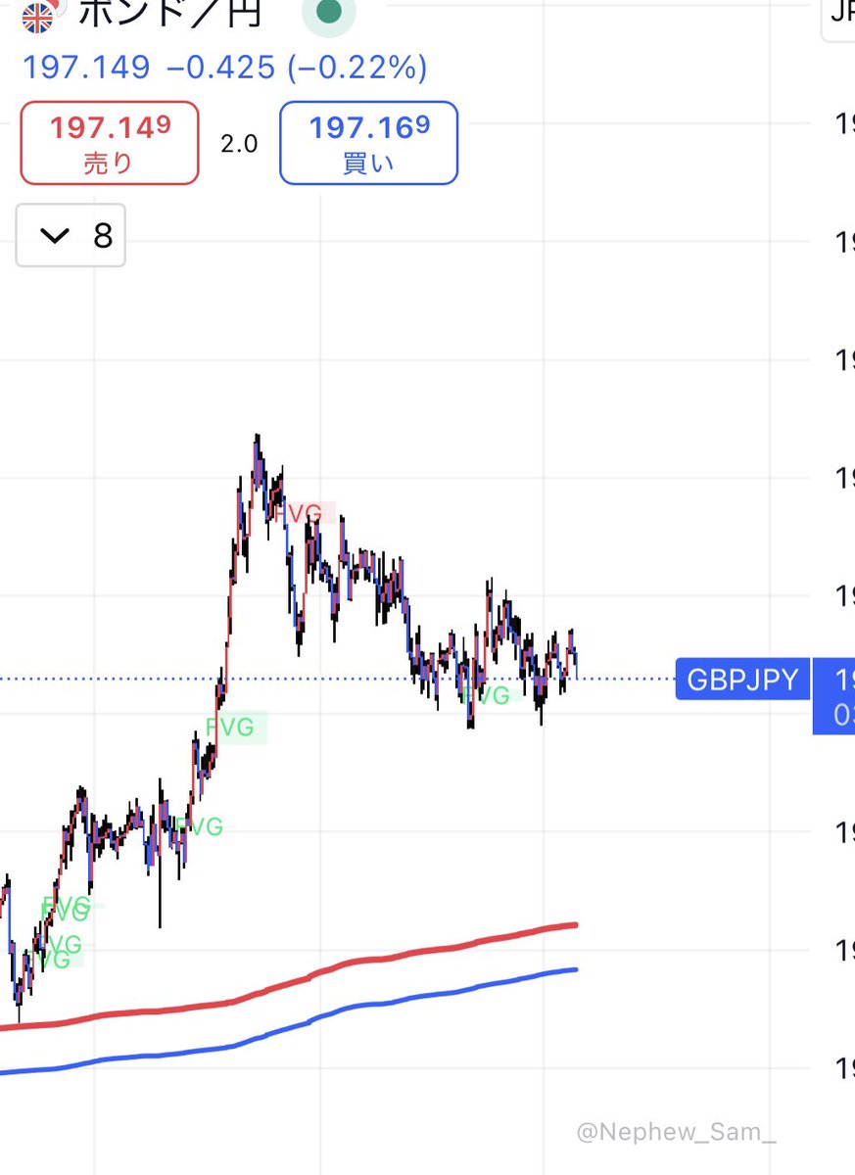Image resolution: width=855 pixels, height=1175 pixels.
Task: Click the spread value 2.0
Action: click(239, 143)
